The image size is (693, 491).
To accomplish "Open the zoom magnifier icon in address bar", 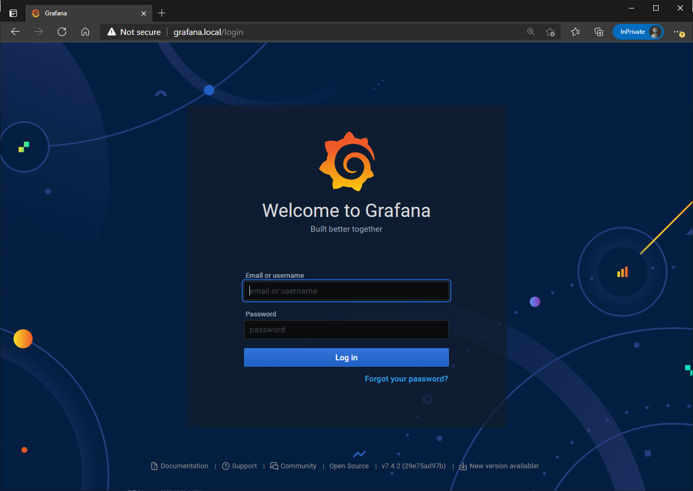I will [x=531, y=32].
